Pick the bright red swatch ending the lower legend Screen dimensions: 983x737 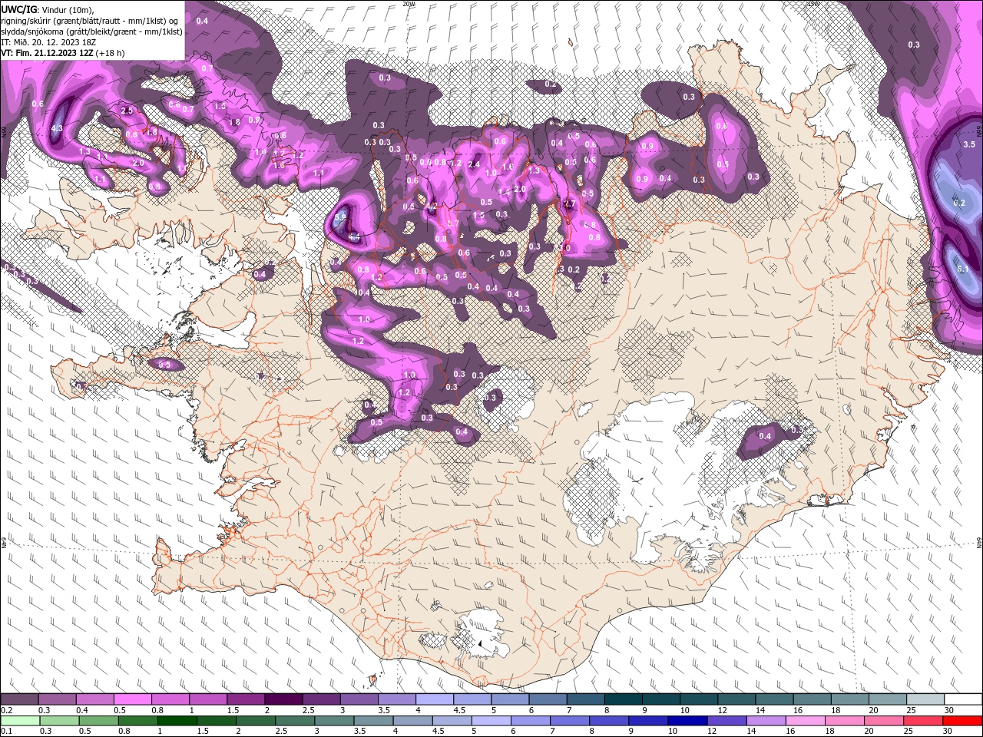click(962, 721)
